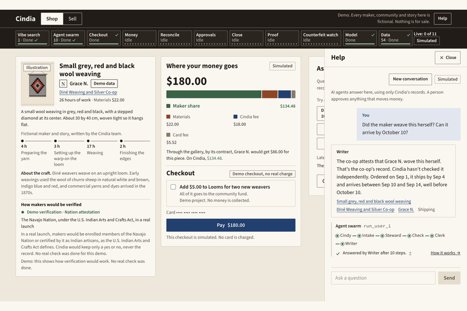Click the Simulated badge under Live counter
The height and width of the screenshot is (311, 467).
tap(426, 41)
